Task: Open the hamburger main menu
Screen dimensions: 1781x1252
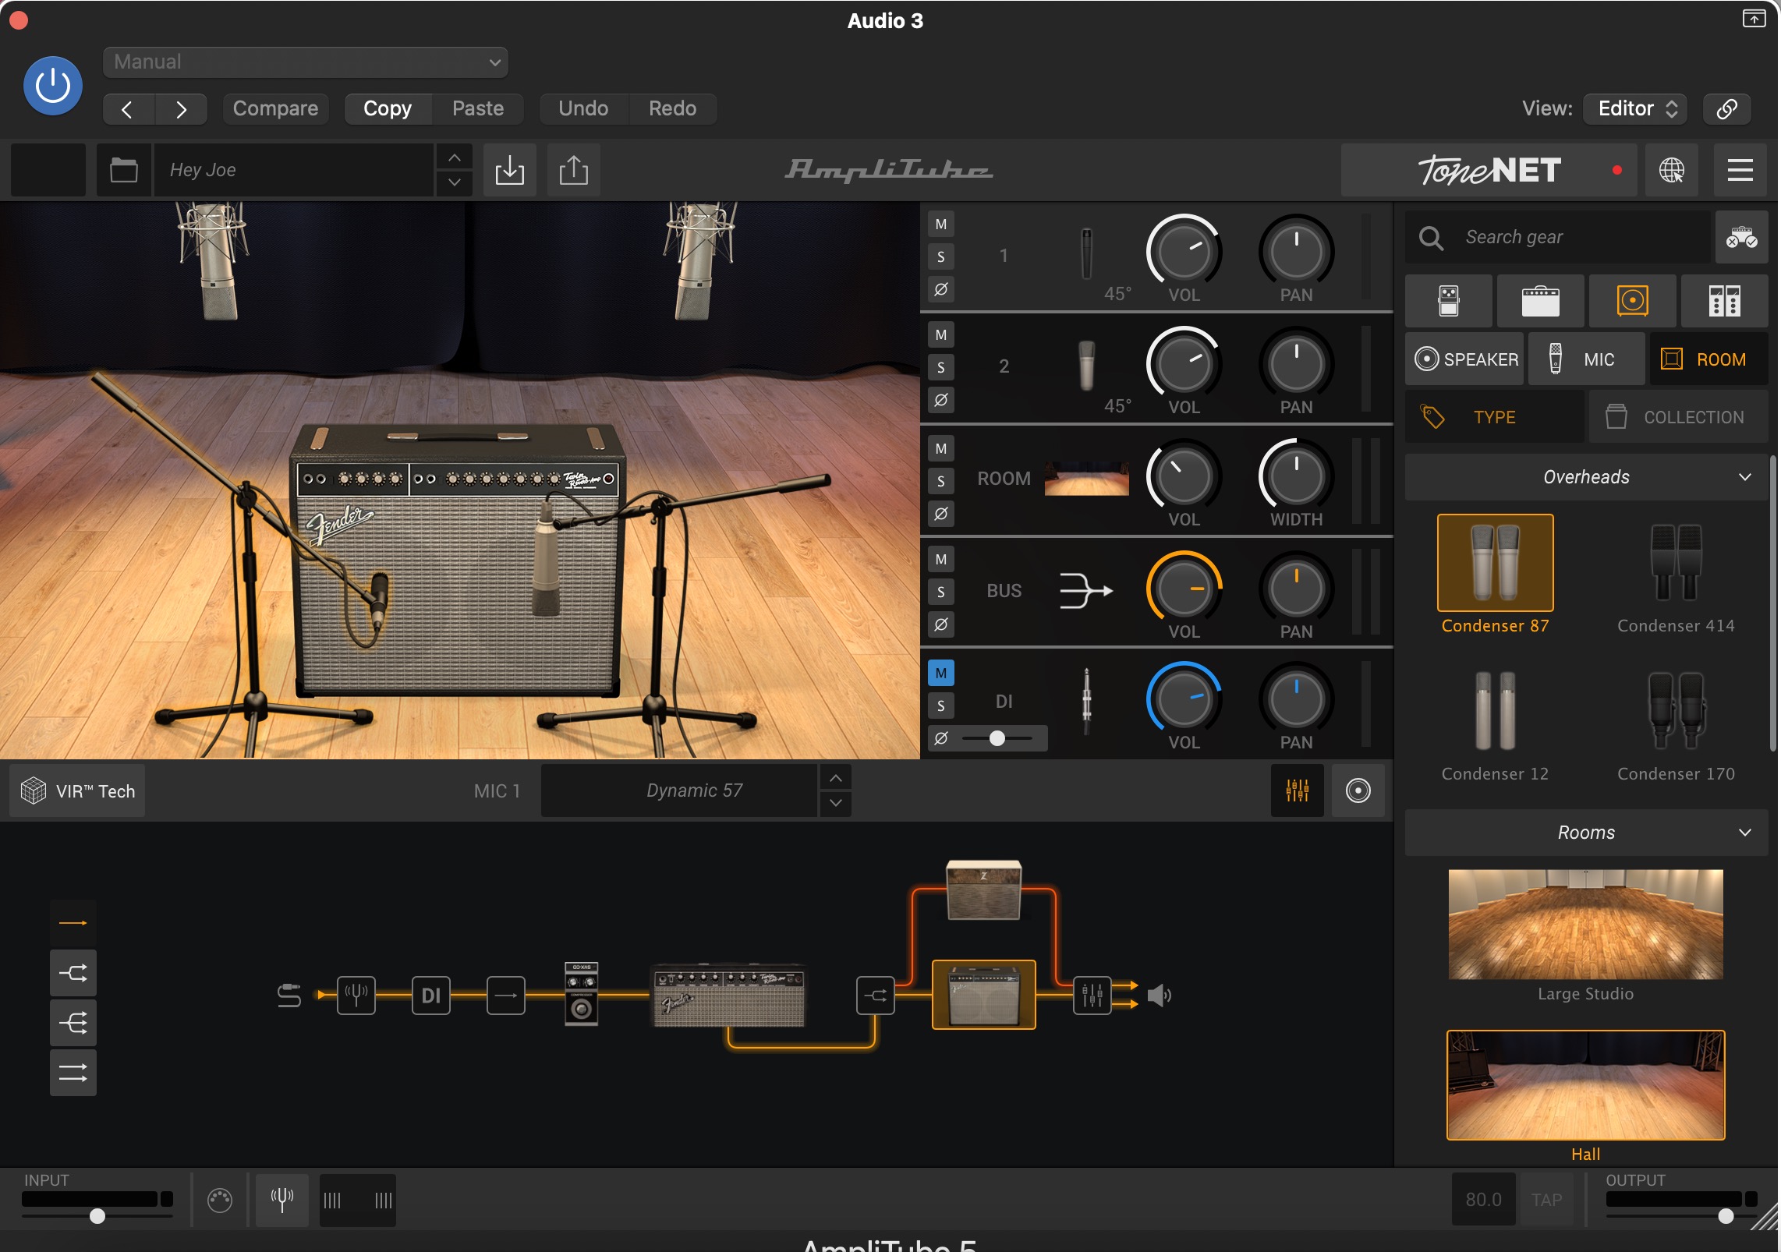Action: (x=1740, y=170)
